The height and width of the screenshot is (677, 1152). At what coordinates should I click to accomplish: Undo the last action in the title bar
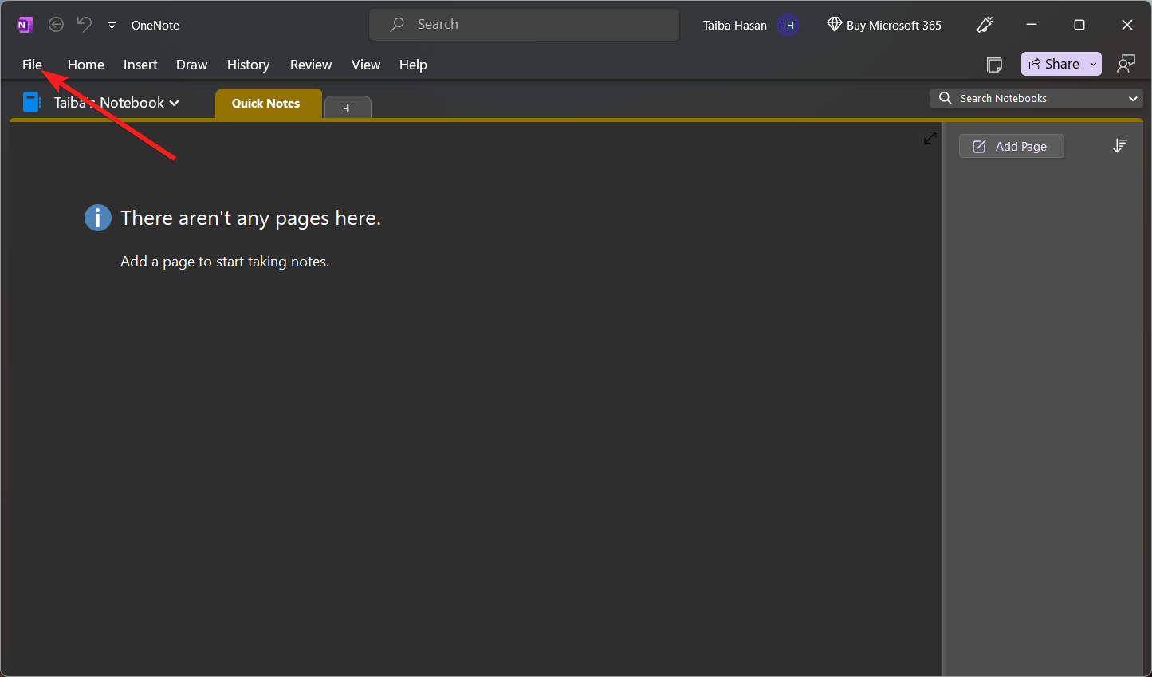tap(85, 24)
